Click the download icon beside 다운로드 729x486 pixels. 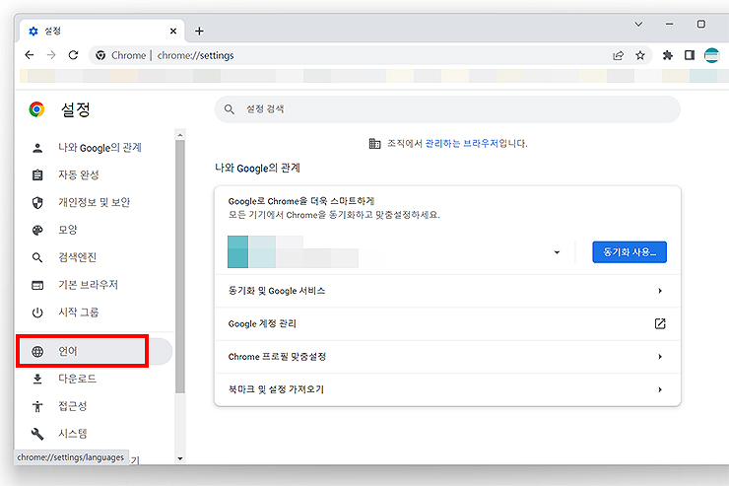coord(37,379)
